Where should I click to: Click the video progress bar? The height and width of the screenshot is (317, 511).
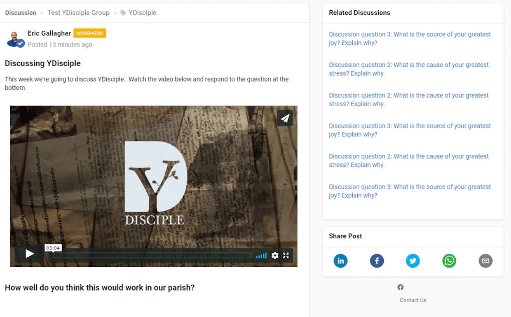coord(152,255)
